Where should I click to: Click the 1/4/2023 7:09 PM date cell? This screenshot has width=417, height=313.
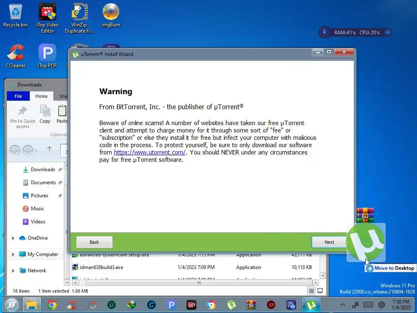pyautogui.click(x=196, y=267)
